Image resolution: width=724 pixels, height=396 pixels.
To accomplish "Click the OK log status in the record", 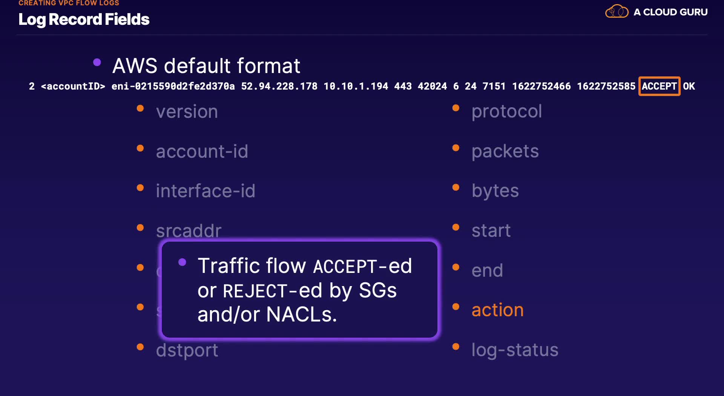I will (x=689, y=86).
